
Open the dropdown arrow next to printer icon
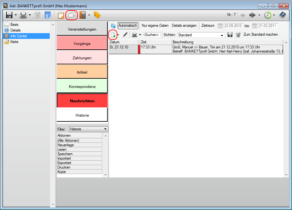point(140,35)
